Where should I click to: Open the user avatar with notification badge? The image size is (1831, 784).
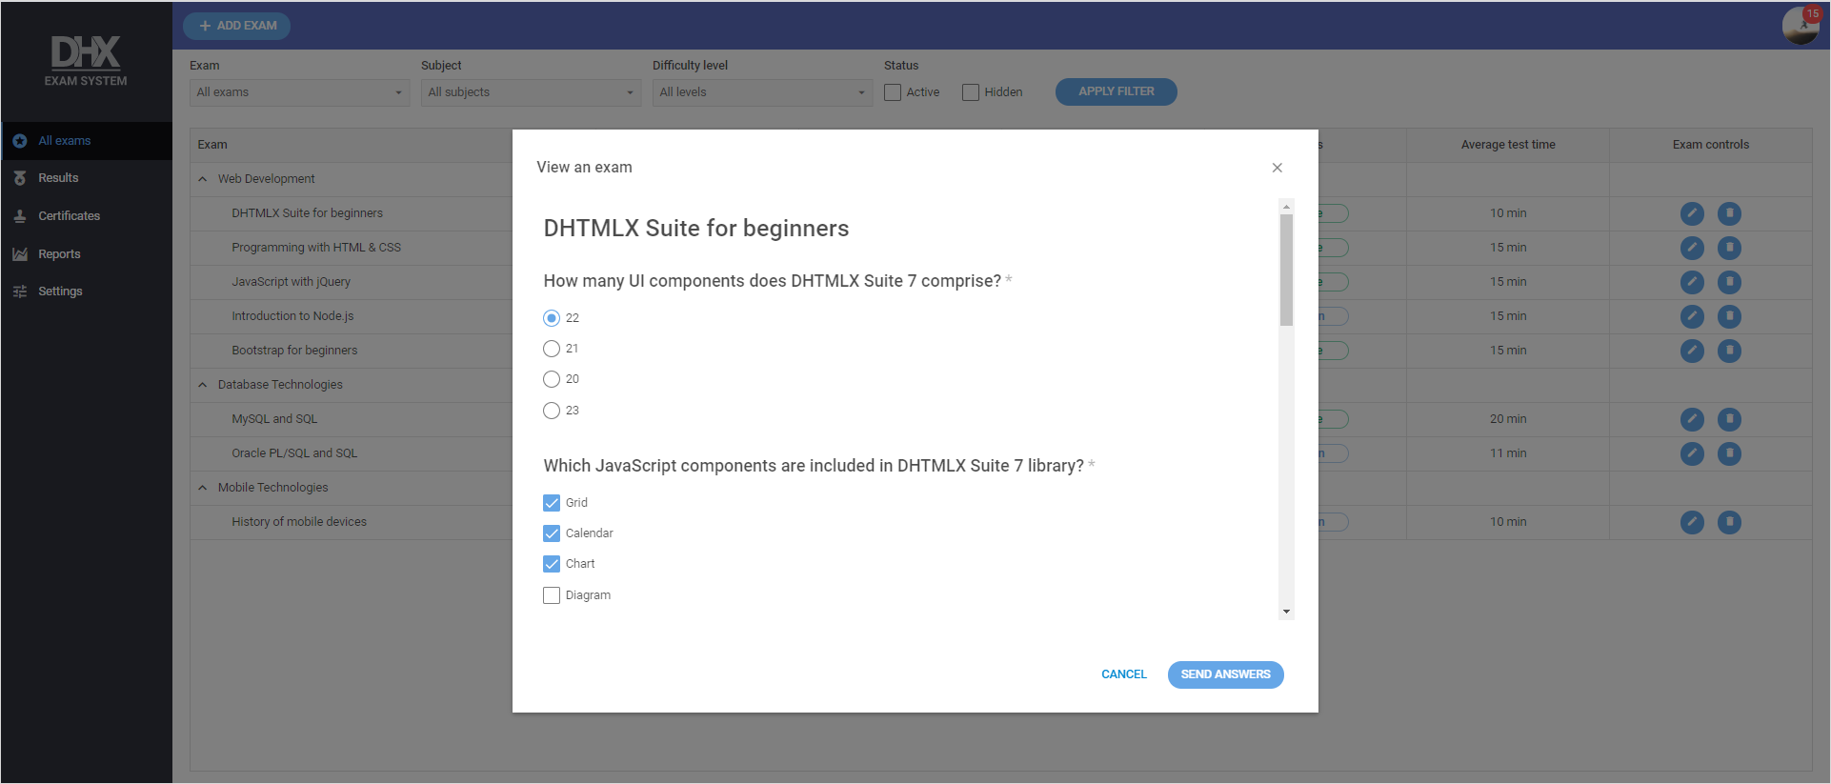[1801, 25]
